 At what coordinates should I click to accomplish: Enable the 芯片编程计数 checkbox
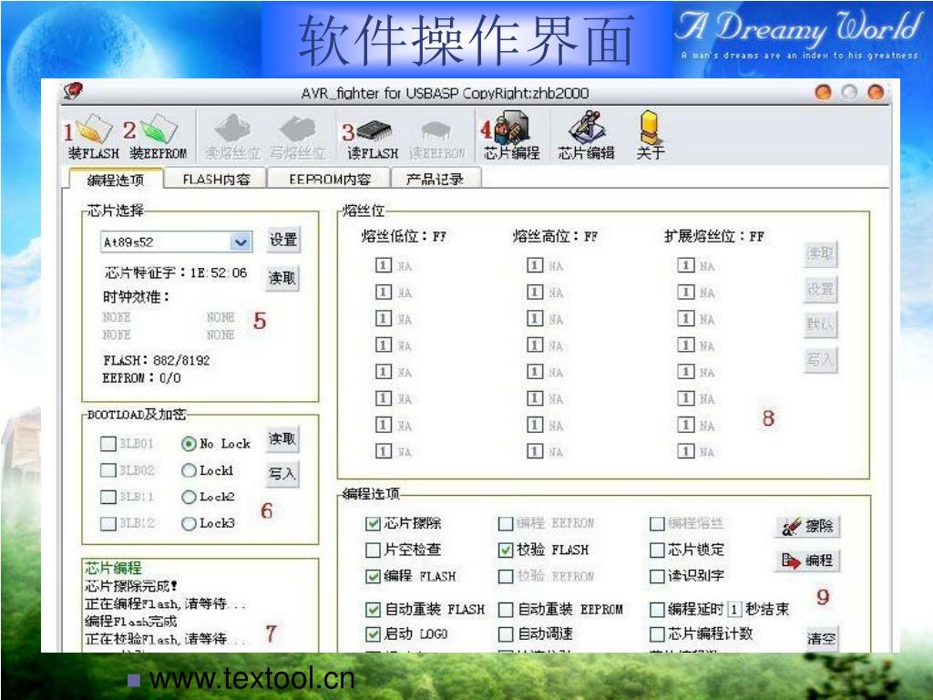(657, 634)
